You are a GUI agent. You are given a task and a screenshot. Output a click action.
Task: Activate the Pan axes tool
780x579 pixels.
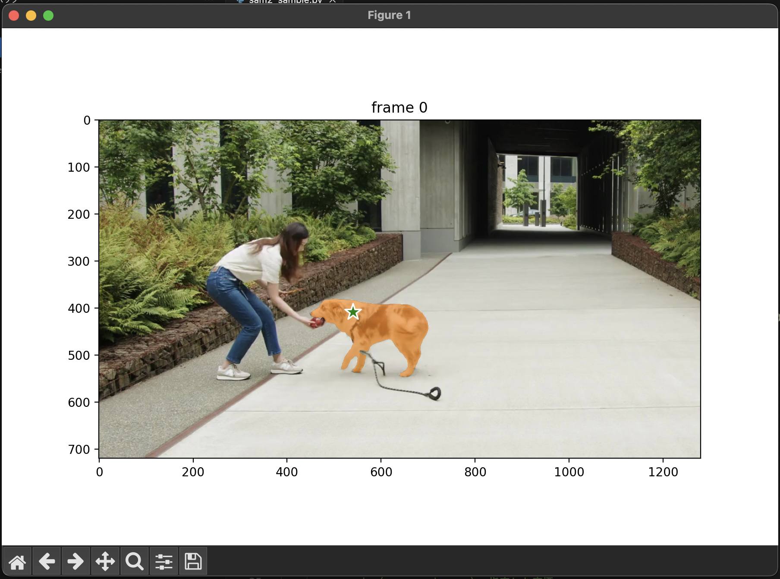click(x=105, y=561)
